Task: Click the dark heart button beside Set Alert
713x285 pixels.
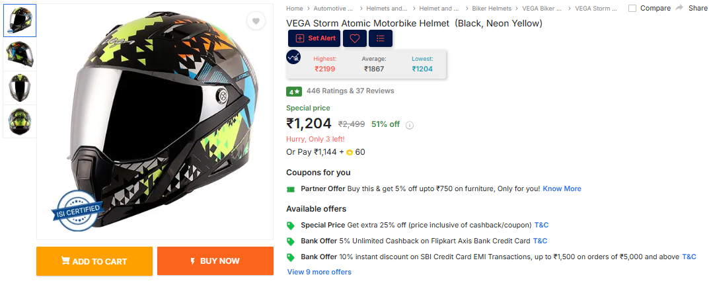Action: (x=354, y=38)
